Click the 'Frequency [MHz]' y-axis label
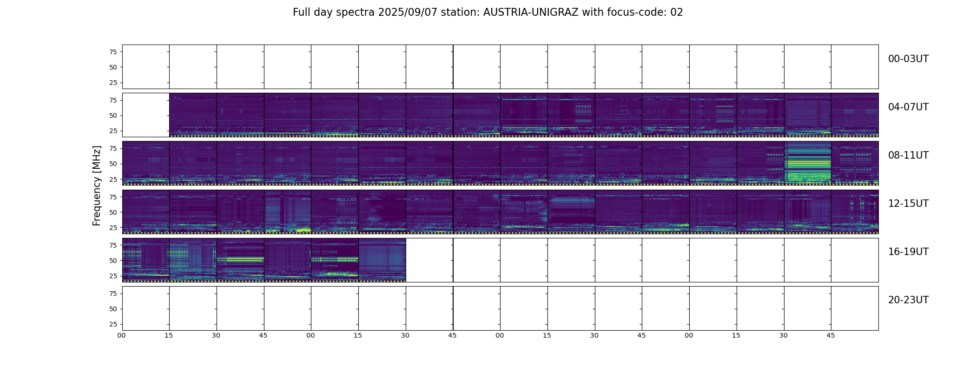Screen dimensions: 976x371 (97, 185)
